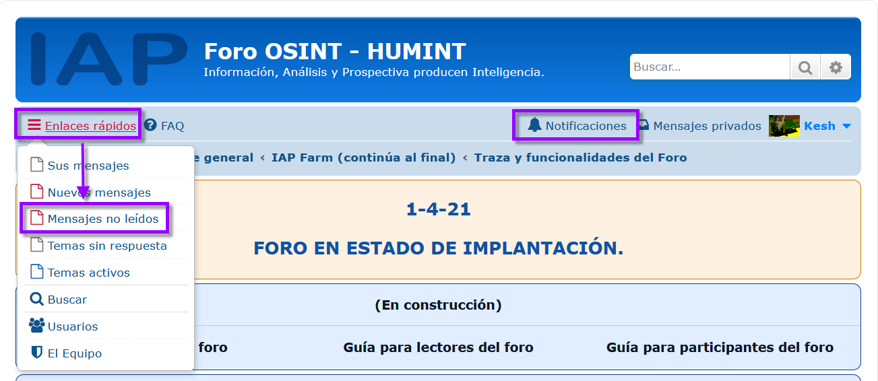Open advanced search gear icon
This screenshot has height=381, width=878.
click(836, 67)
